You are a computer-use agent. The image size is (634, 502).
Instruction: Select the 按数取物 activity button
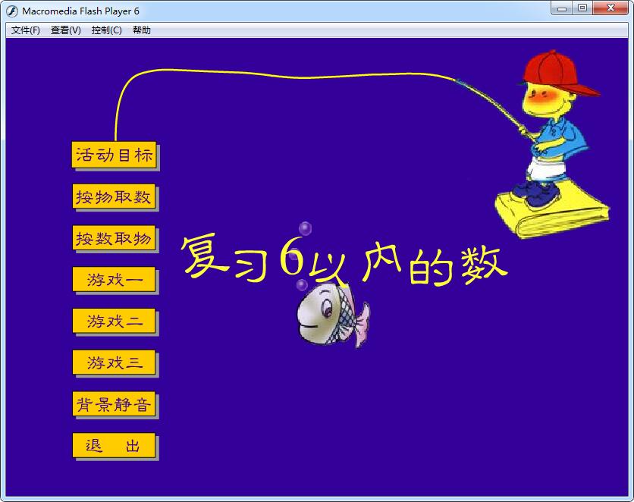tap(115, 239)
